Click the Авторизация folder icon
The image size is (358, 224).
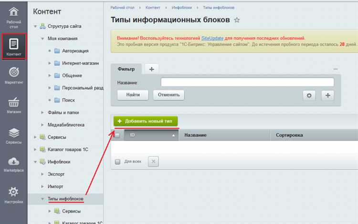57,51
